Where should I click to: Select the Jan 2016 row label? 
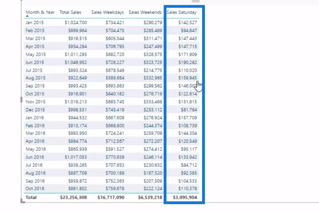(x=35, y=118)
